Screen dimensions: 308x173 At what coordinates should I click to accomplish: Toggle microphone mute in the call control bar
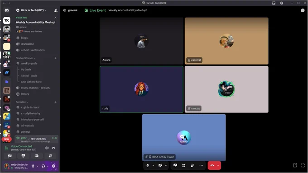(x=148, y=165)
